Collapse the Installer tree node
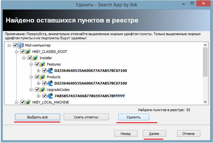The height and width of the screenshot is (143, 213). point(24,58)
